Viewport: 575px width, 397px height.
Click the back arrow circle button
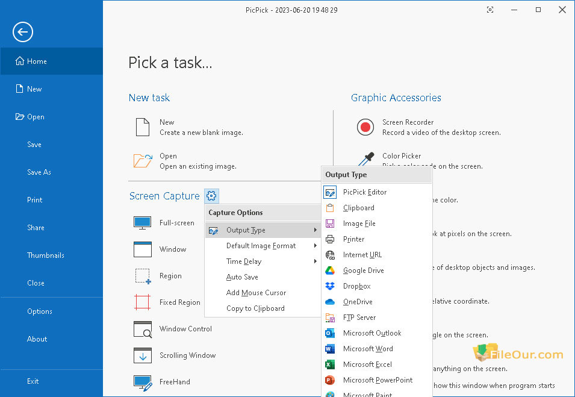pos(23,32)
